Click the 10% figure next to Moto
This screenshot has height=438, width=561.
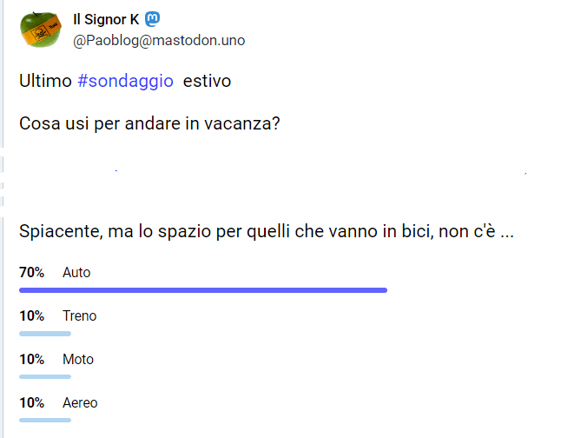(x=32, y=359)
